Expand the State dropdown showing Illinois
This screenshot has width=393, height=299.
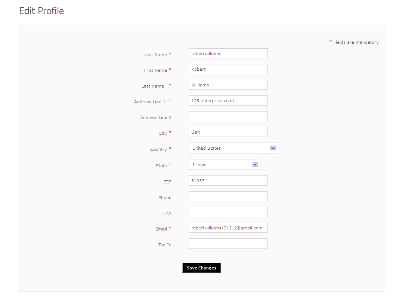pos(224,165)
